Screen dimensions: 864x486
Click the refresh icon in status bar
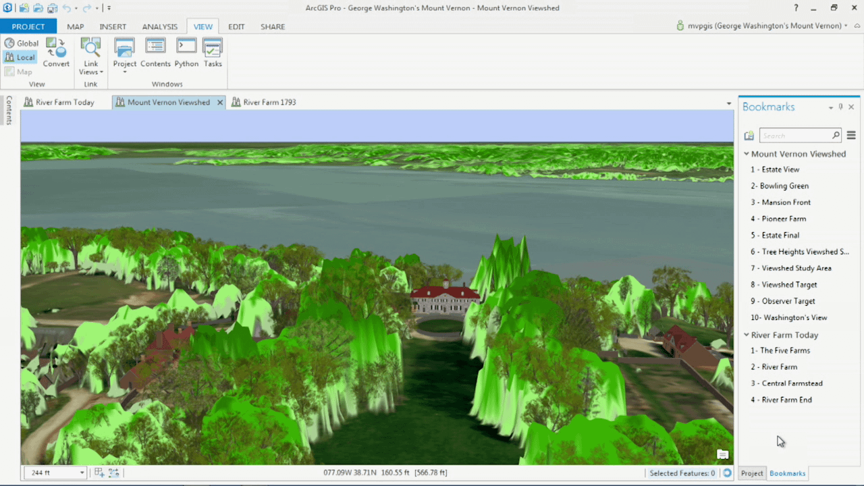tap(727, 473)
